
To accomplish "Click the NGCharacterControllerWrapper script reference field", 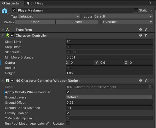I will tap(109, 87).
